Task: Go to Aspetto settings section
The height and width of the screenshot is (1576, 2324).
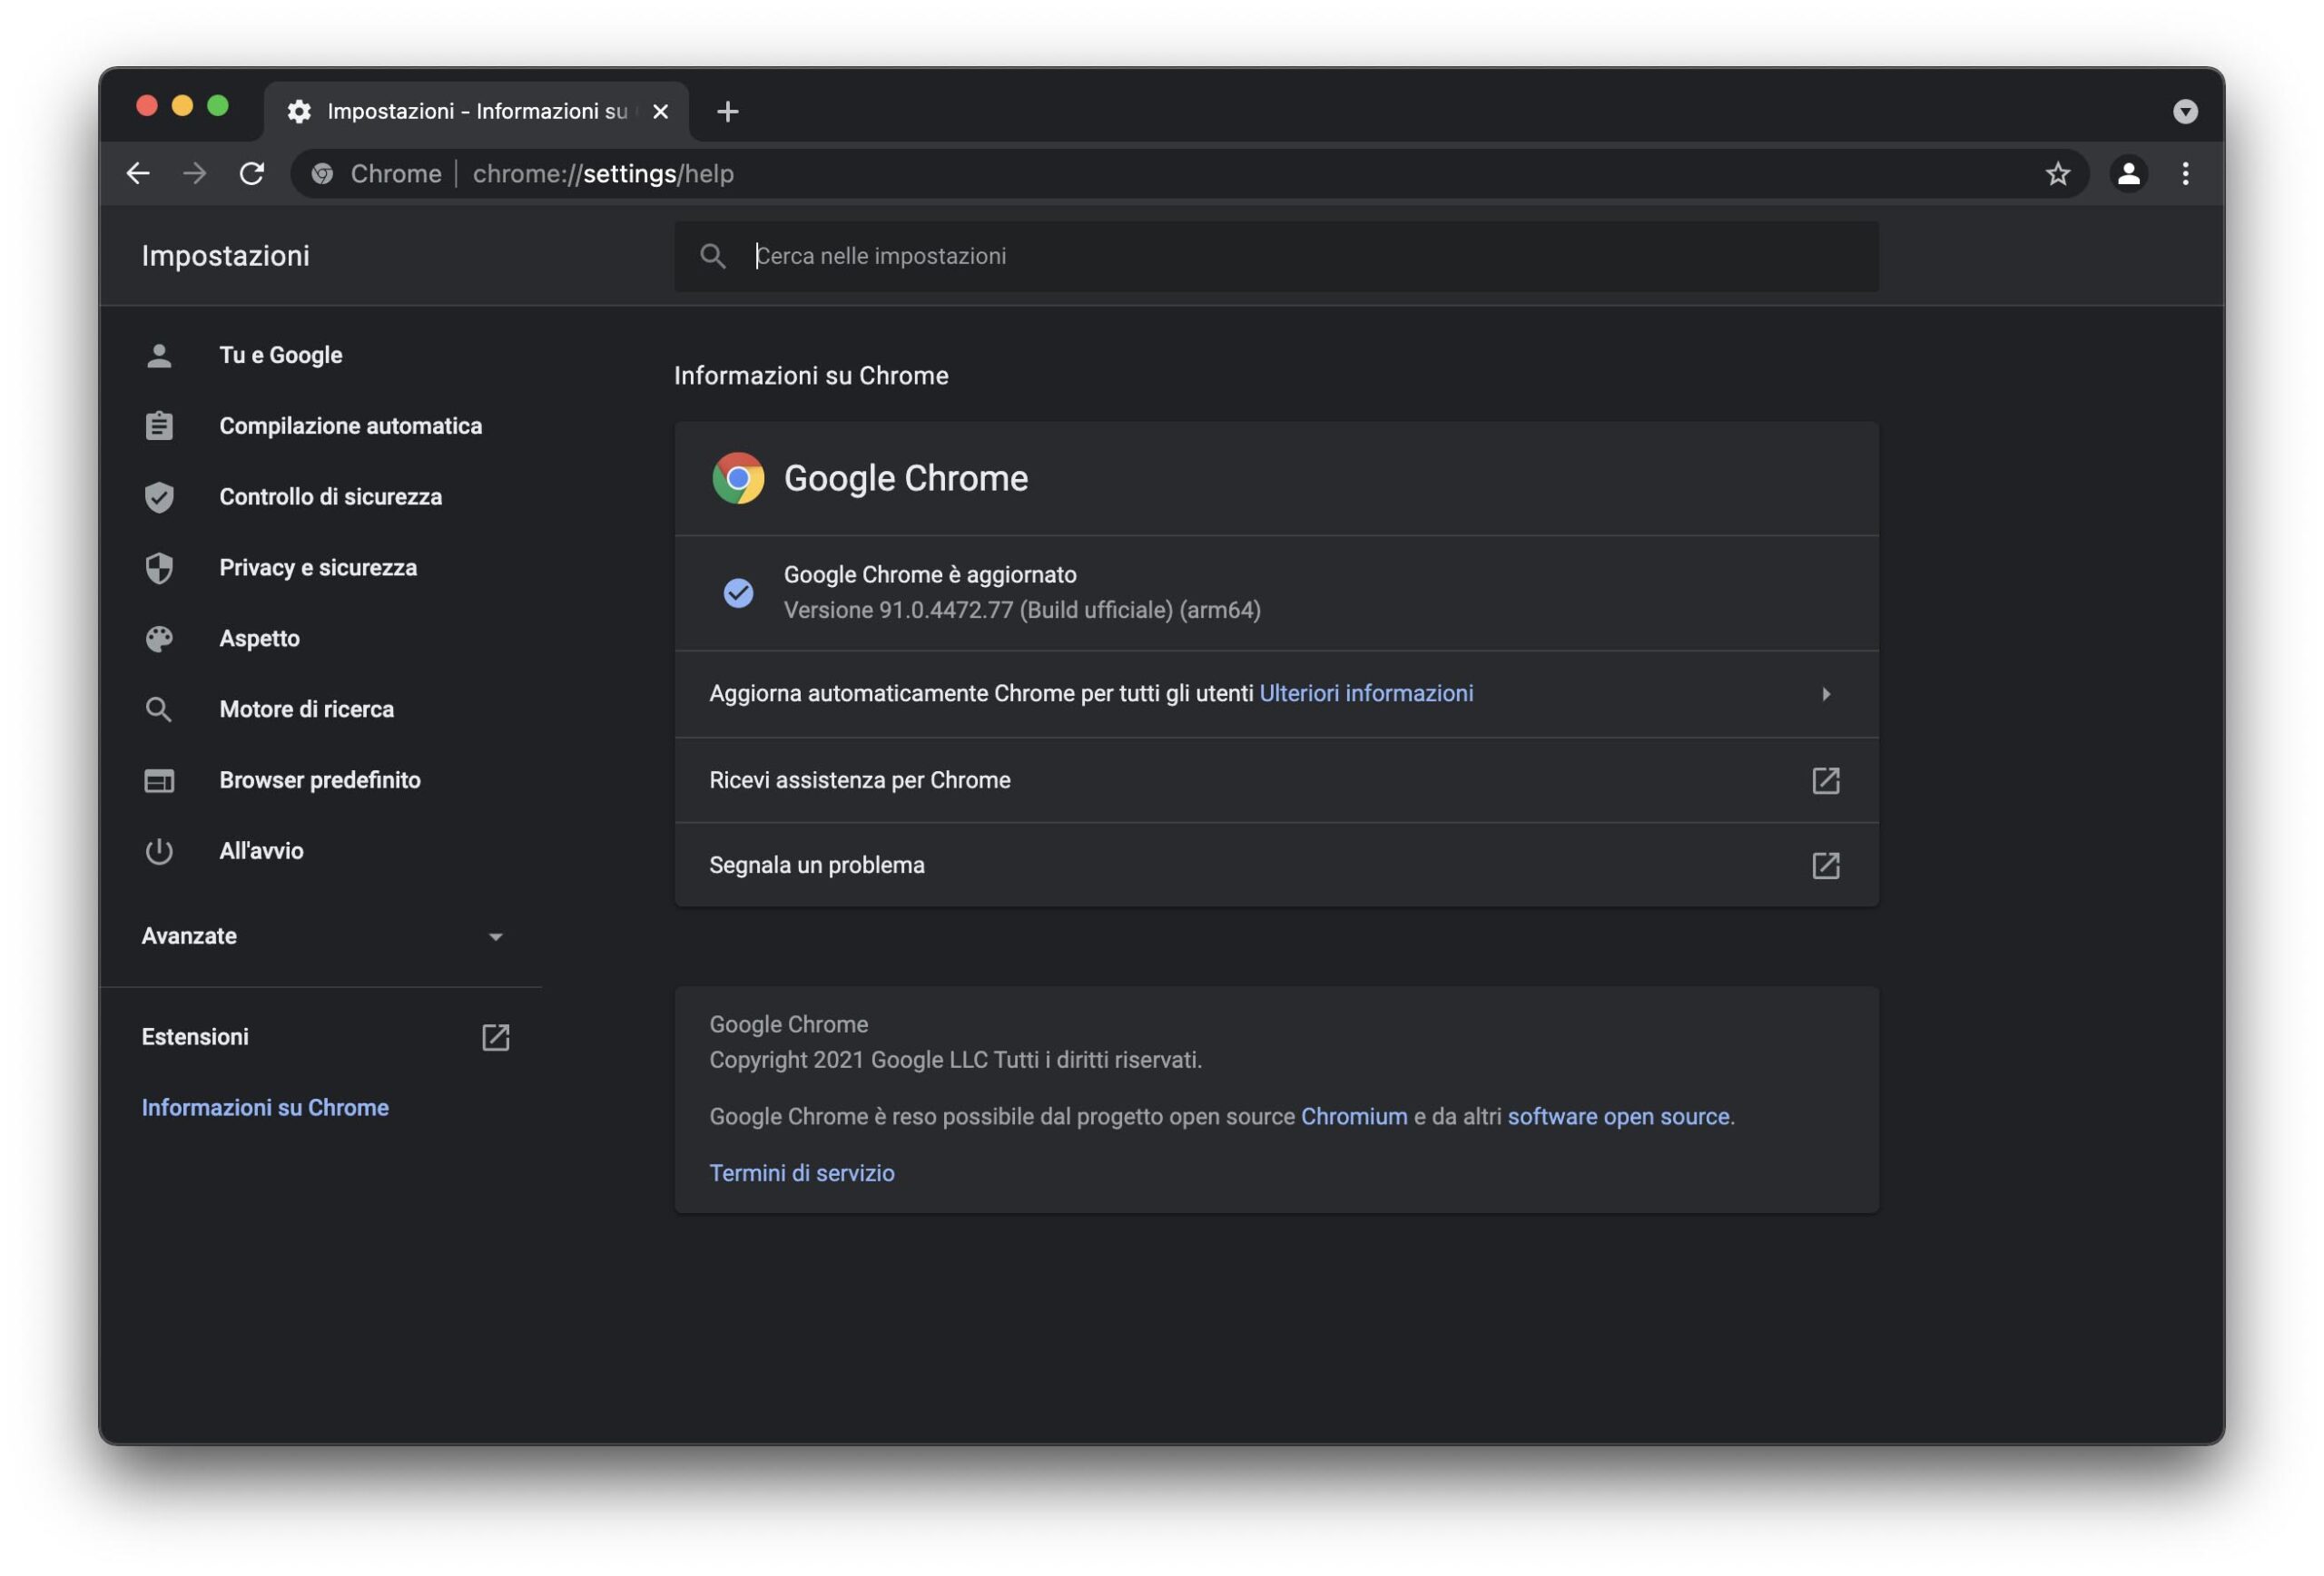Action: click(259, 639)
